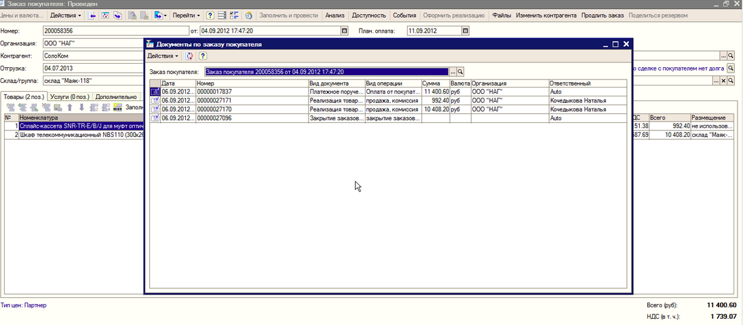The width and height of the screenshot is (743, 325).
Task: Open the Перейти dropdown menu
Action: [x=186, y=16]
